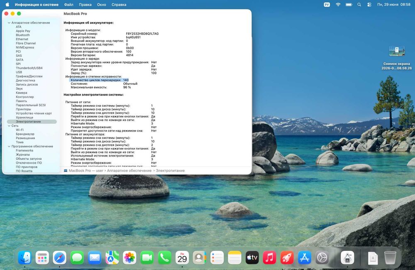
Task: Open the Messages app in dock
Action: (77, 258)
